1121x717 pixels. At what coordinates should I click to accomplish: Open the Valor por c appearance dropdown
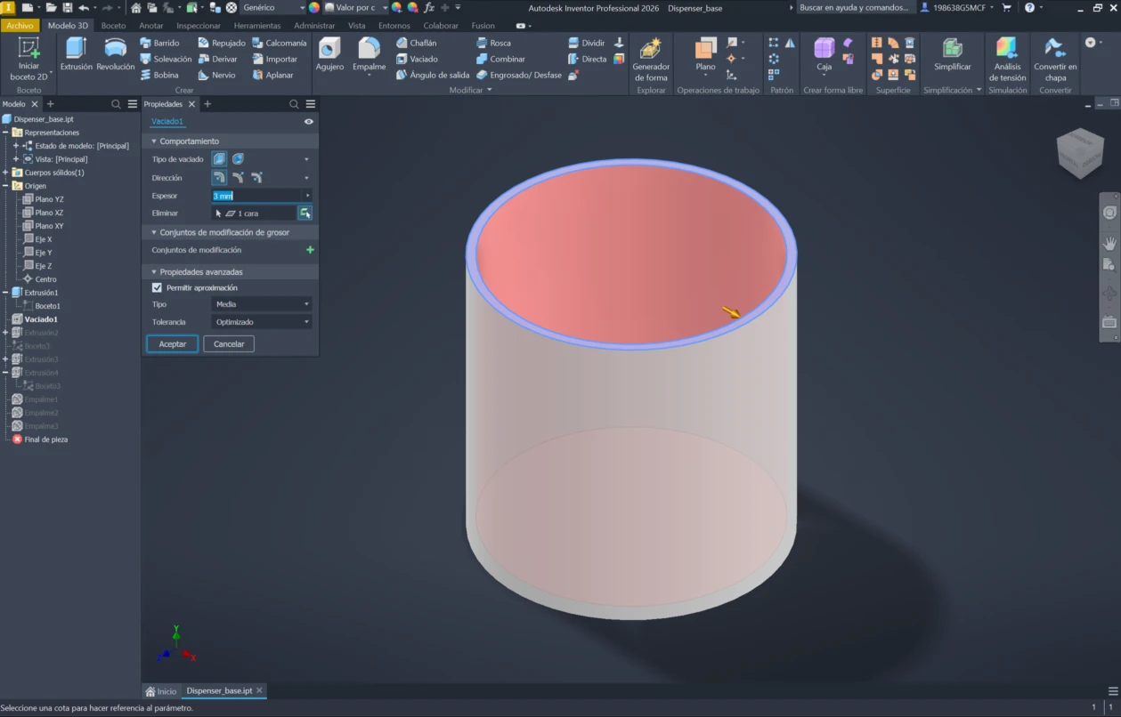[356, 7]
